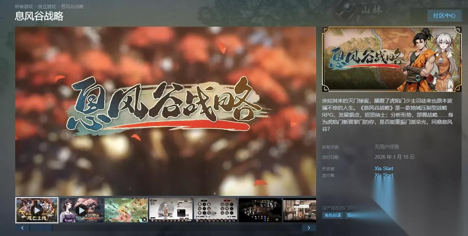The width and height of the screenshot is (468, 236).
Task: Select the circular icon grid screenshot thumbnail
Action: tap(216, 210)
